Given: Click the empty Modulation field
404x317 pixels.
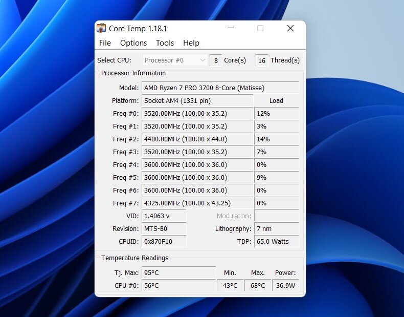Looking at the screenshot, I should (277, 216).
